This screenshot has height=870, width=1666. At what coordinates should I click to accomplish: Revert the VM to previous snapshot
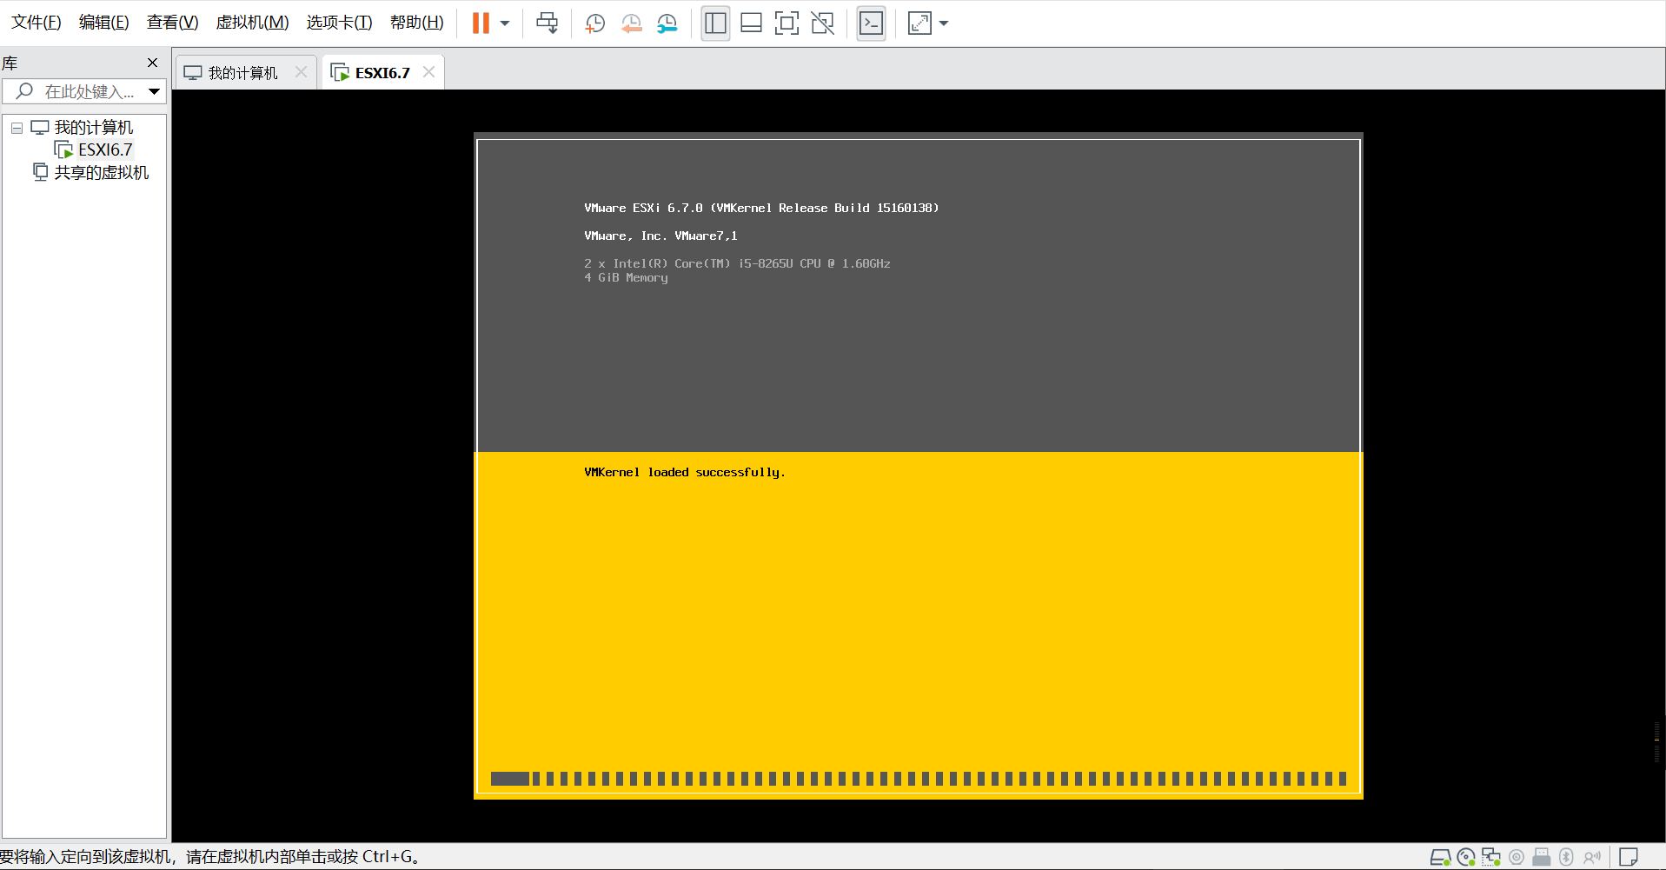(632, 23)
